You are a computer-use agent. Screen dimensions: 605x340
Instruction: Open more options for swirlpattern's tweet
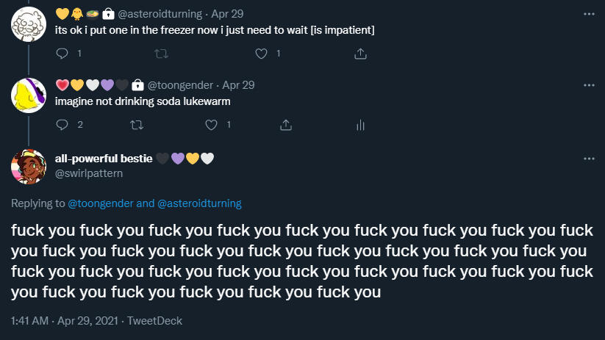tap(588, 159)
